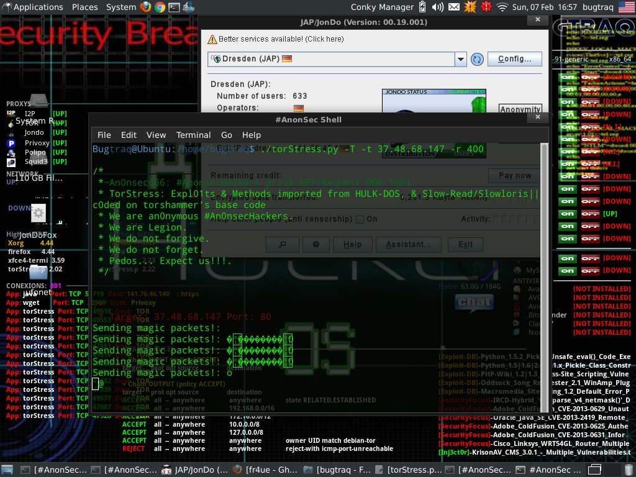Switch on the service marked [UP]

[x=568, y=214]
